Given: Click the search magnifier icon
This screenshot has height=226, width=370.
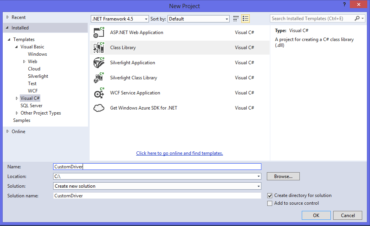Looking at the screenshot, I should pos(357,18).
